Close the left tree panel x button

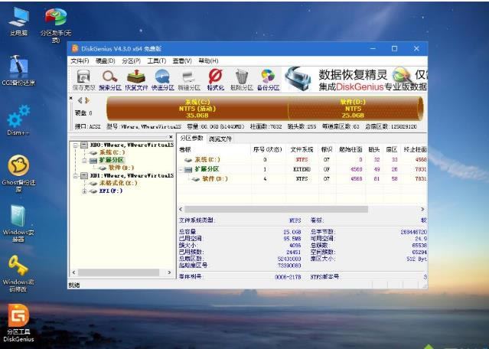[171, 136]
